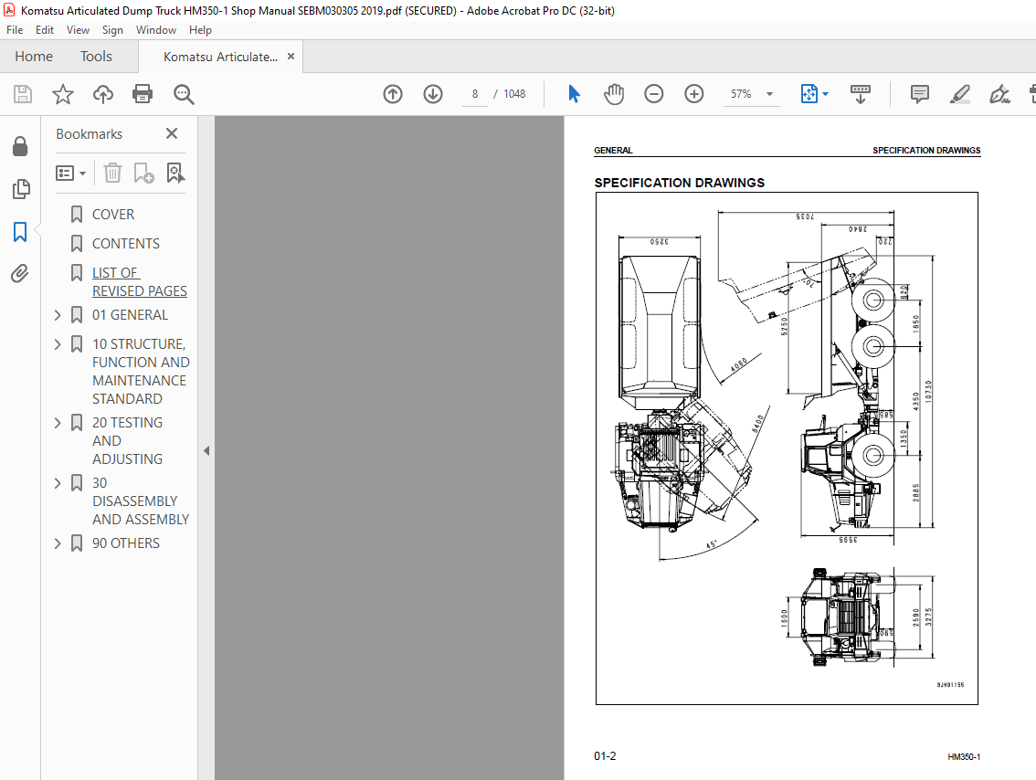The height and width of the screenshot is (780, 1036).
Task: Open the Help menu
Action: [x=200, y=30]
